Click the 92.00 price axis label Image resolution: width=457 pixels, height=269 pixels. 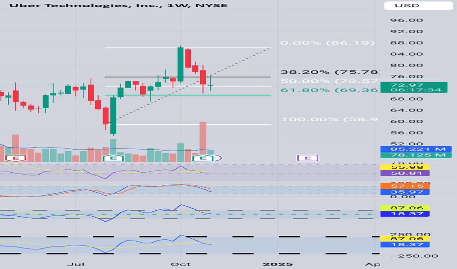point(407,31)
